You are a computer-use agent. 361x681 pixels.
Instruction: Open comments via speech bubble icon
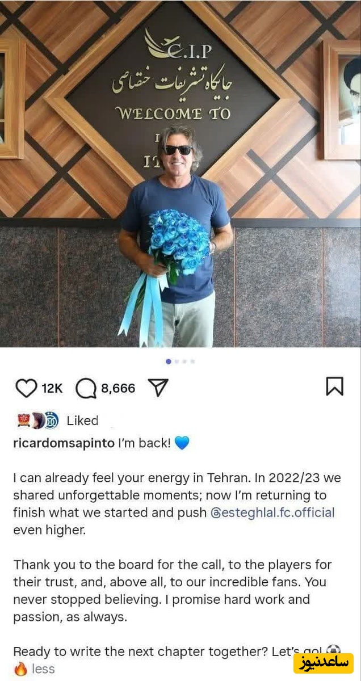coord(86,389)
